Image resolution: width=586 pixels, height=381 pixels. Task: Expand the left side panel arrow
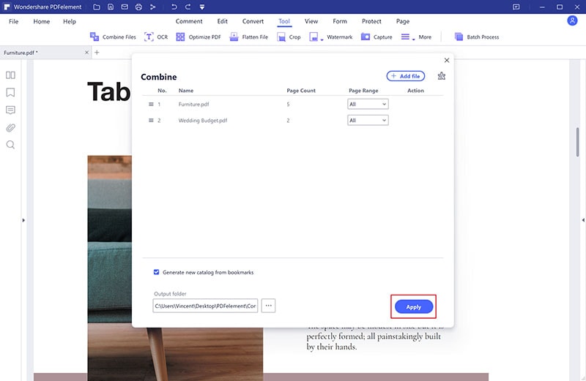tap(23, 220)
